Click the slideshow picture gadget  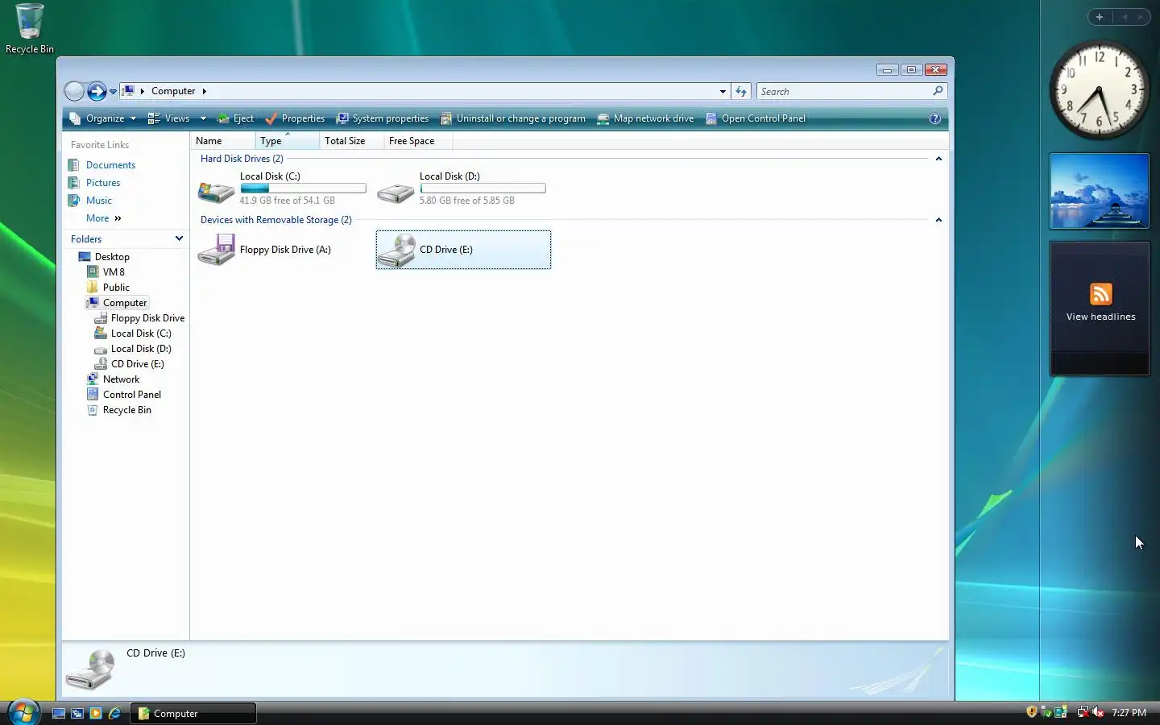[1099, 191]
